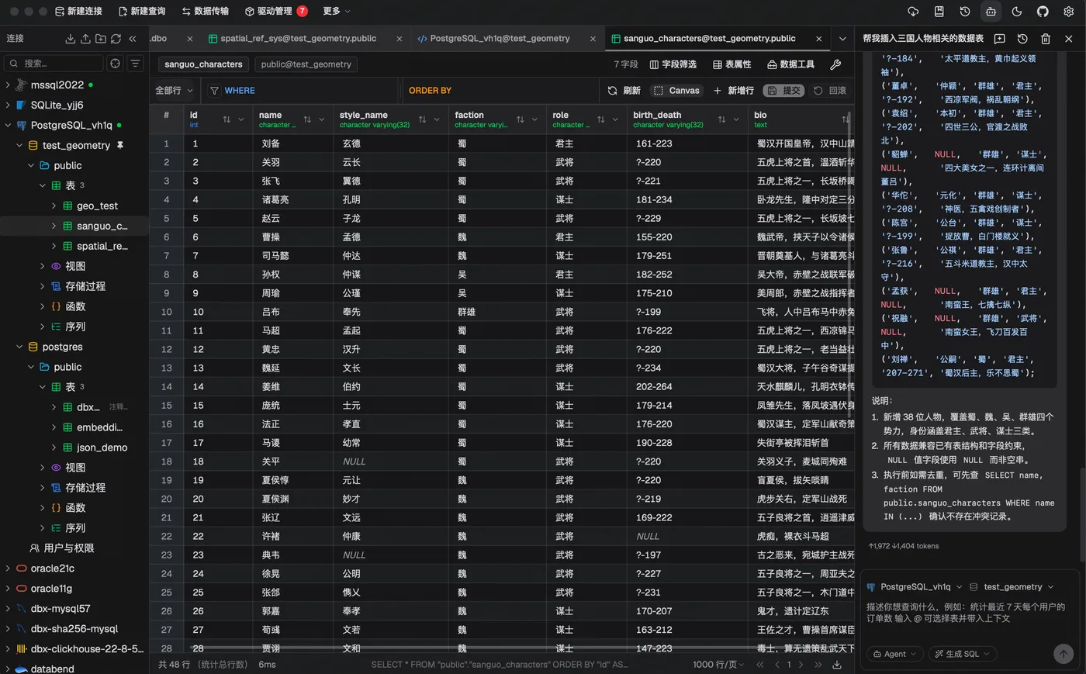Viewport: 1086px width, 674px height.
Task: Select geo_test table in tree
Action: pyautogui.click(x=97, y=206)
